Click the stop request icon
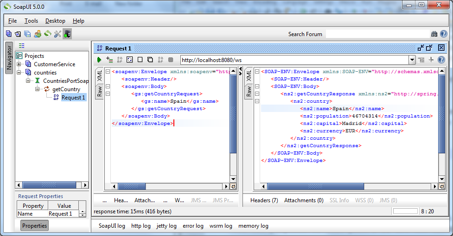Screen dimensions: 453x236 (171, 60)
